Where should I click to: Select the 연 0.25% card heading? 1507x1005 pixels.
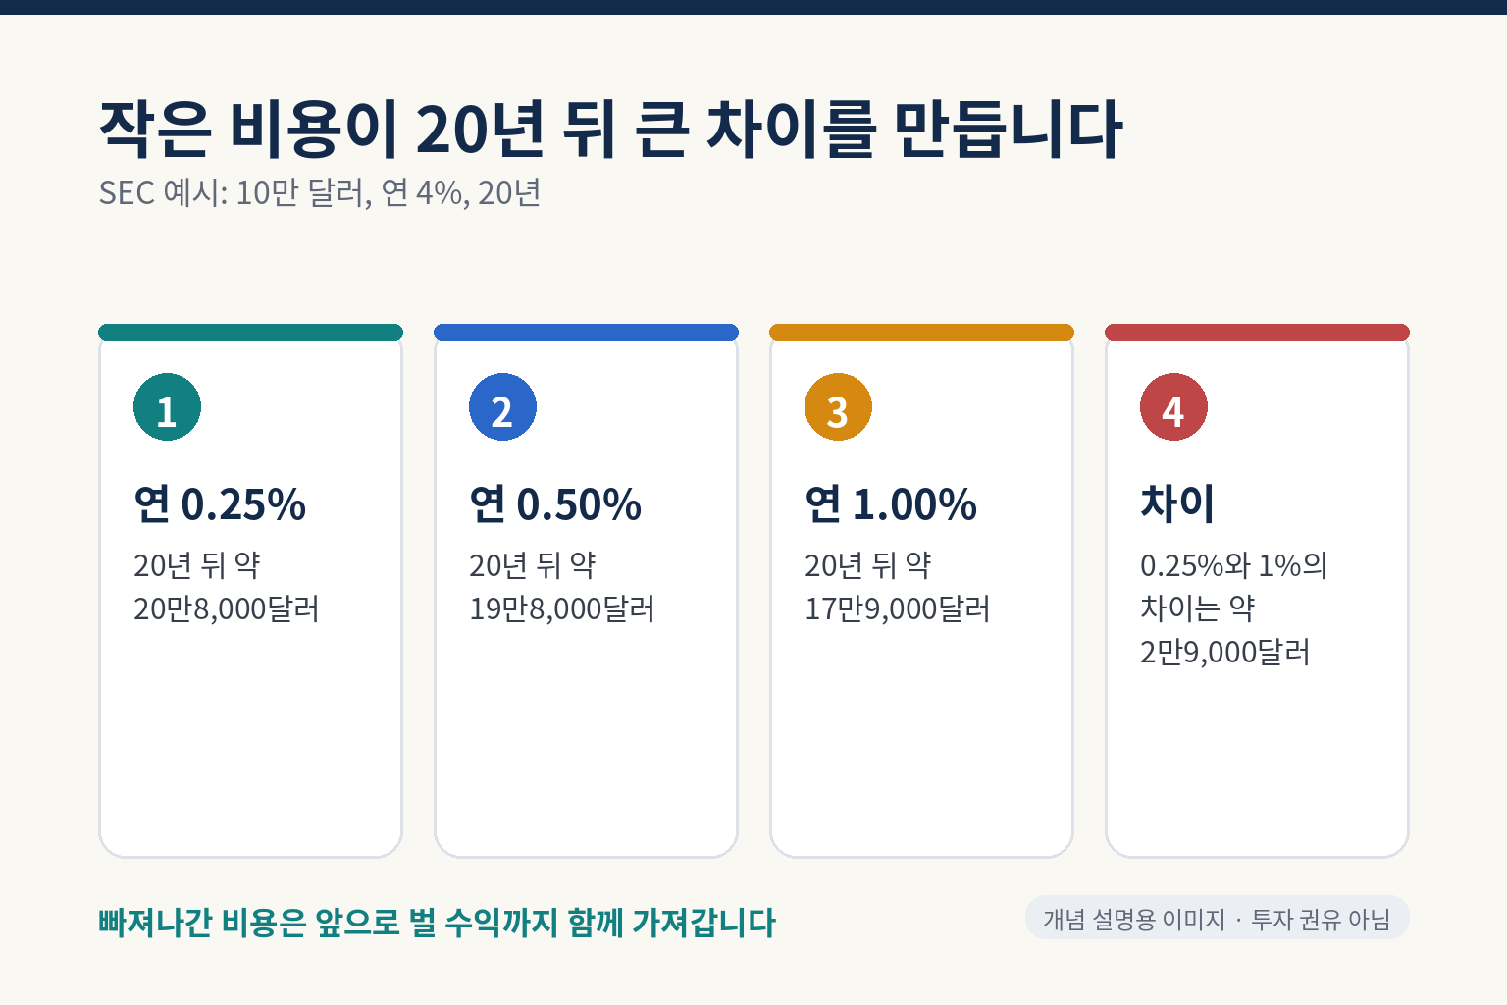click(220, 504)
